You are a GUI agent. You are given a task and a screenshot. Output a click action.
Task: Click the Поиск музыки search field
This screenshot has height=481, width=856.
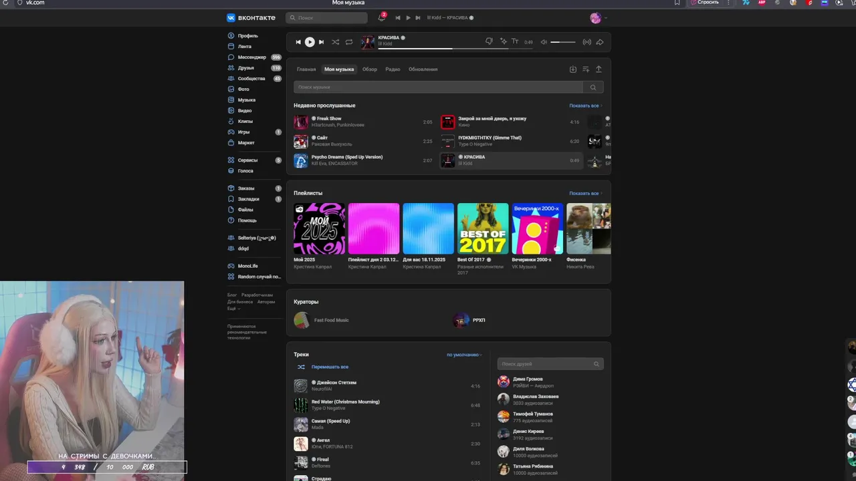[x=438, y=87]
